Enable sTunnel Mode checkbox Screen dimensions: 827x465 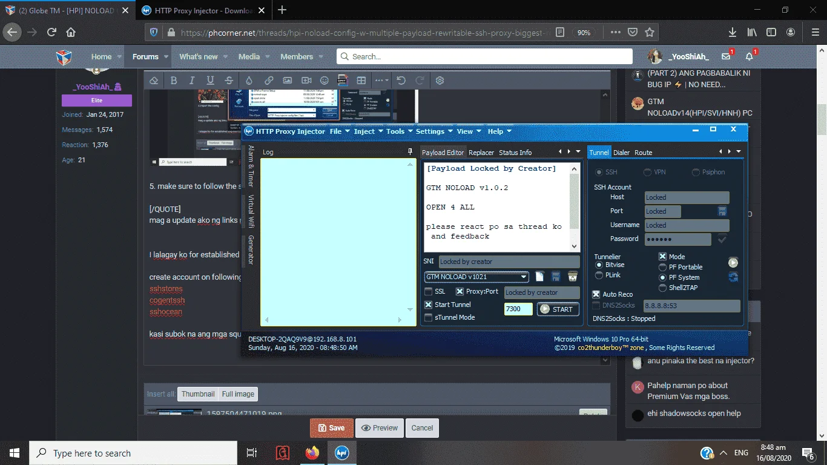(429, 317)
